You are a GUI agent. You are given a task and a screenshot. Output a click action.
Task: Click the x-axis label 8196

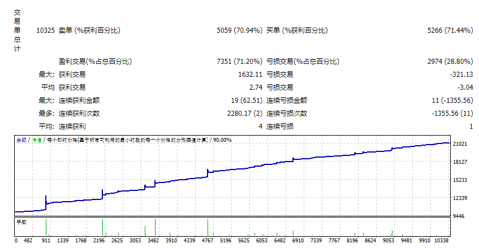352,241
